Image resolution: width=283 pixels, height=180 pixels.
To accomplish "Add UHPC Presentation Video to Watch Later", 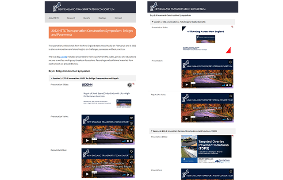I will (x=131, y=123).
